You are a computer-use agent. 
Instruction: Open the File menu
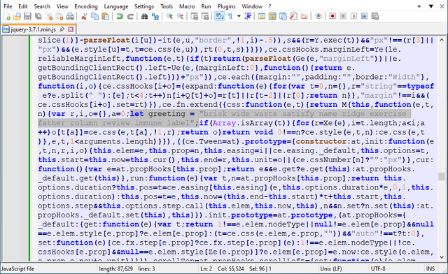[8, 6]
